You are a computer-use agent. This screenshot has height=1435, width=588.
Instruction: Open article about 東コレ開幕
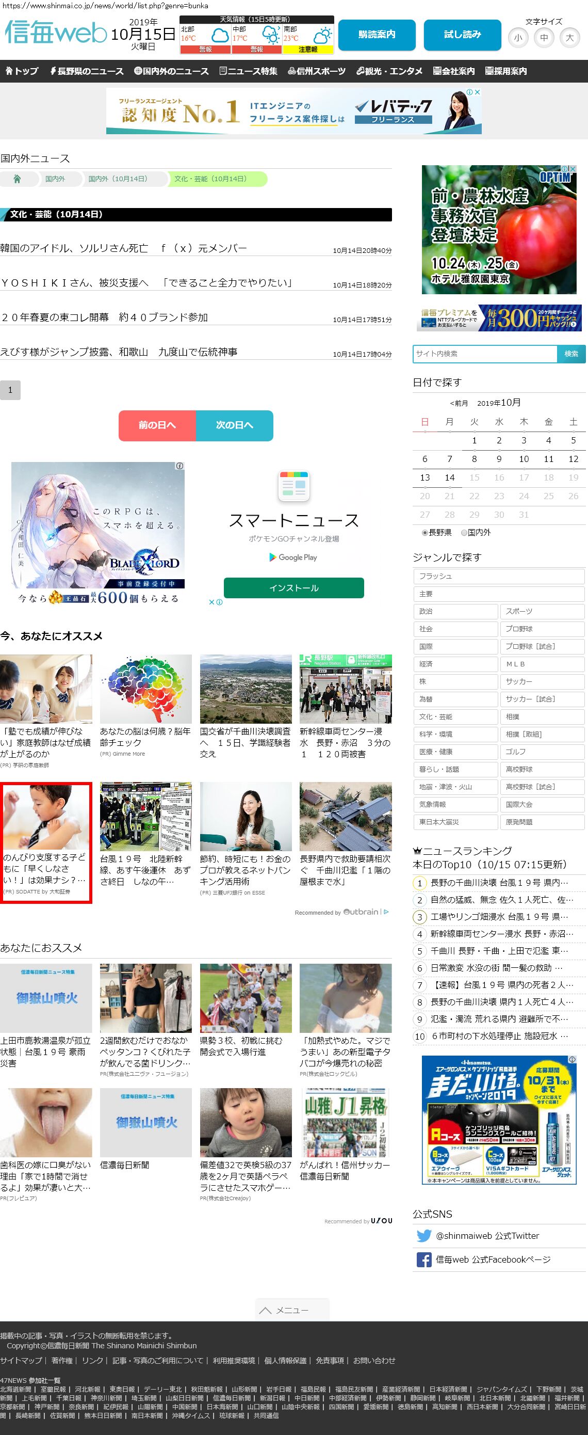(x=104, y=317)
